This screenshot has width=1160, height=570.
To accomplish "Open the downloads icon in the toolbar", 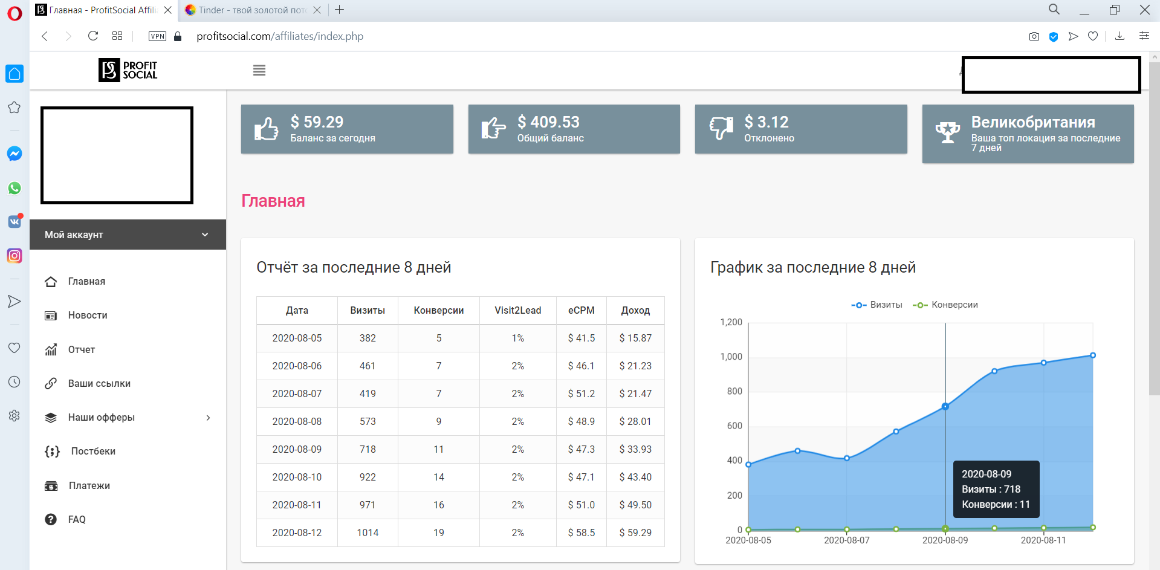I will coord(1119,36).
